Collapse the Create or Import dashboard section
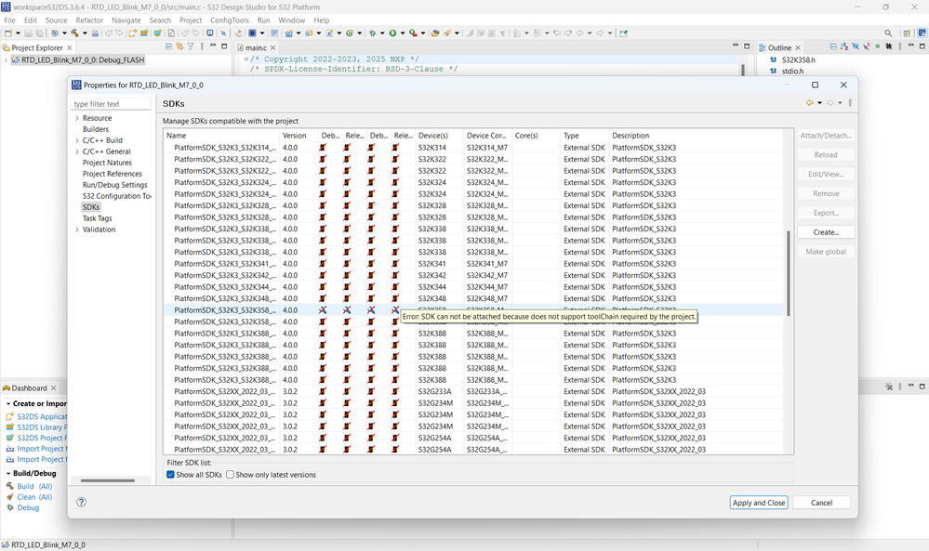 tap(8, 403)
